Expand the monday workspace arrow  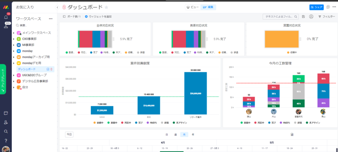(14, 51)
